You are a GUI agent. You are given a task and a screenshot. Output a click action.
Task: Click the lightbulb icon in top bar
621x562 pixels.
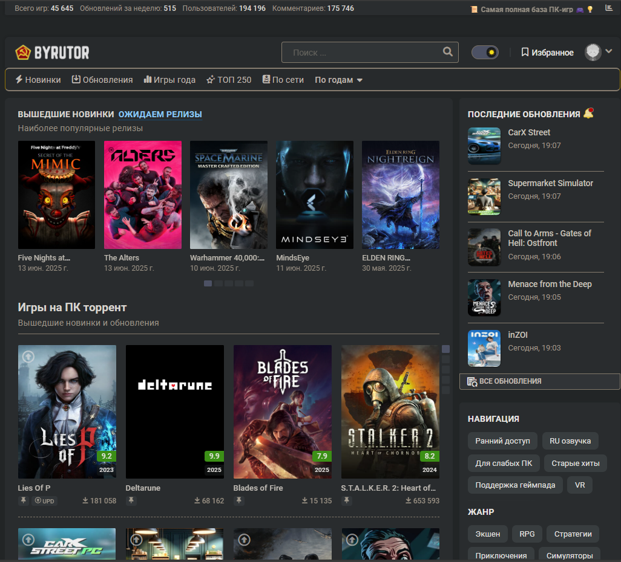tap(590, 9)
